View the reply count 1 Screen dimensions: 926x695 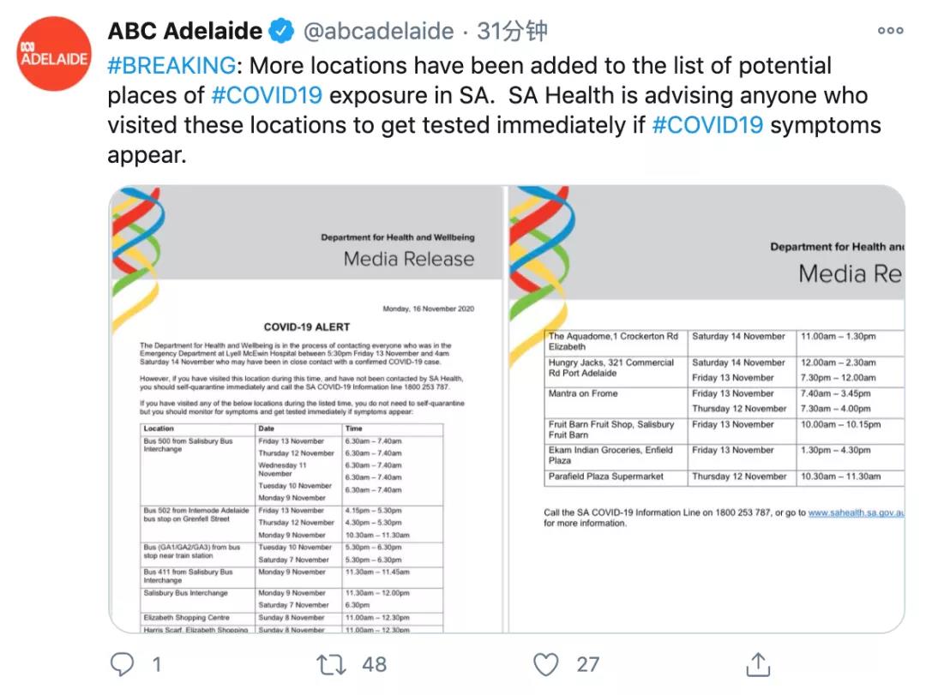click(x=157, y=664)
